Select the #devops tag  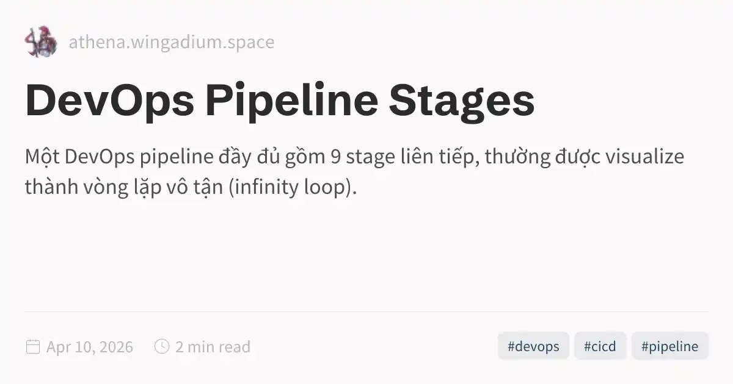pyautogui.click(x=533, y=346)
